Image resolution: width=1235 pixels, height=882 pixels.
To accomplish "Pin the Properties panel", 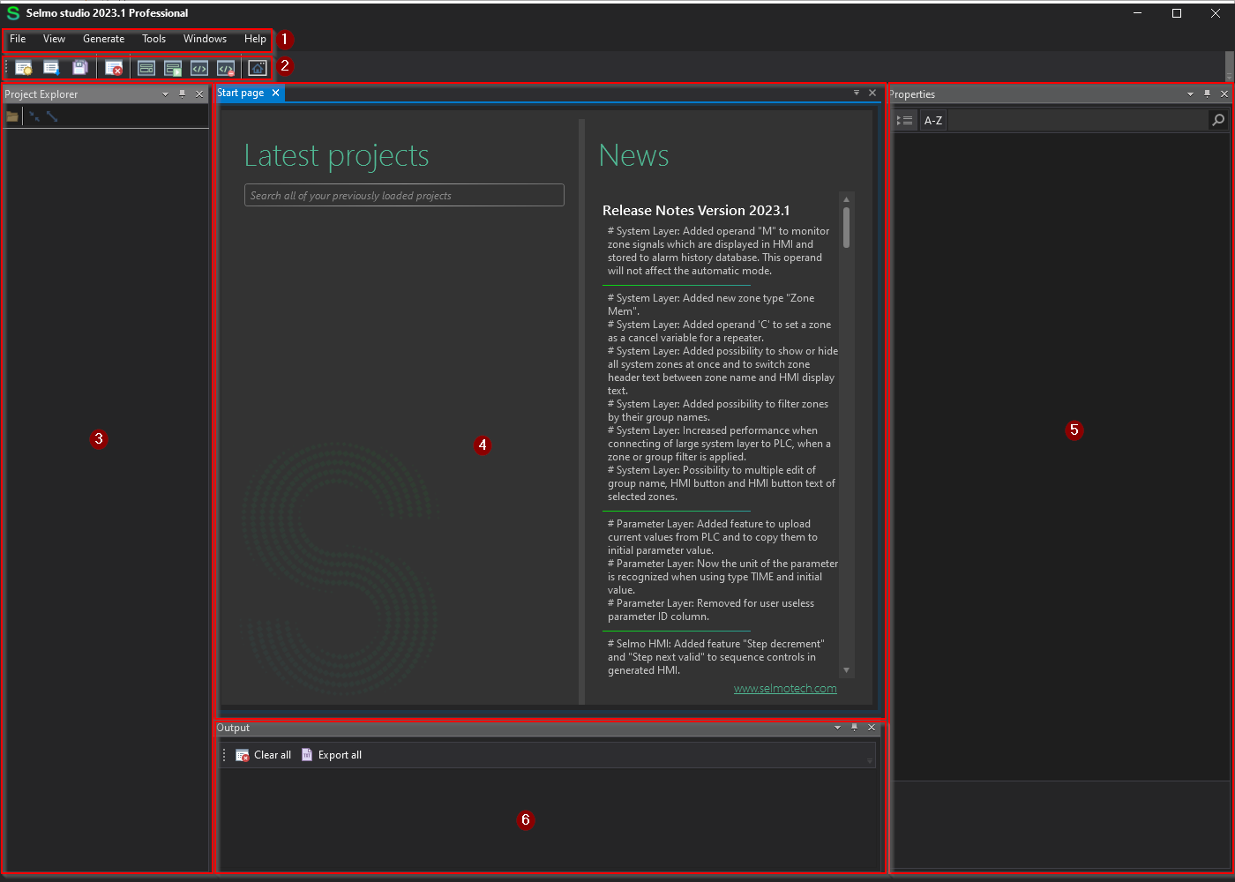I will 1207,93.
